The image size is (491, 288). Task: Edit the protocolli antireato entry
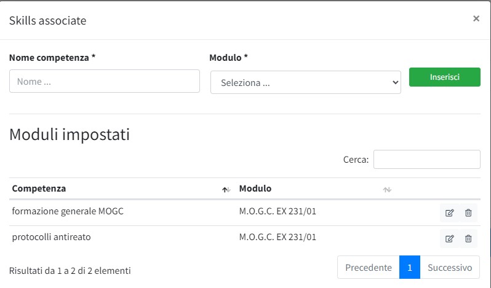tap(449, 238)
